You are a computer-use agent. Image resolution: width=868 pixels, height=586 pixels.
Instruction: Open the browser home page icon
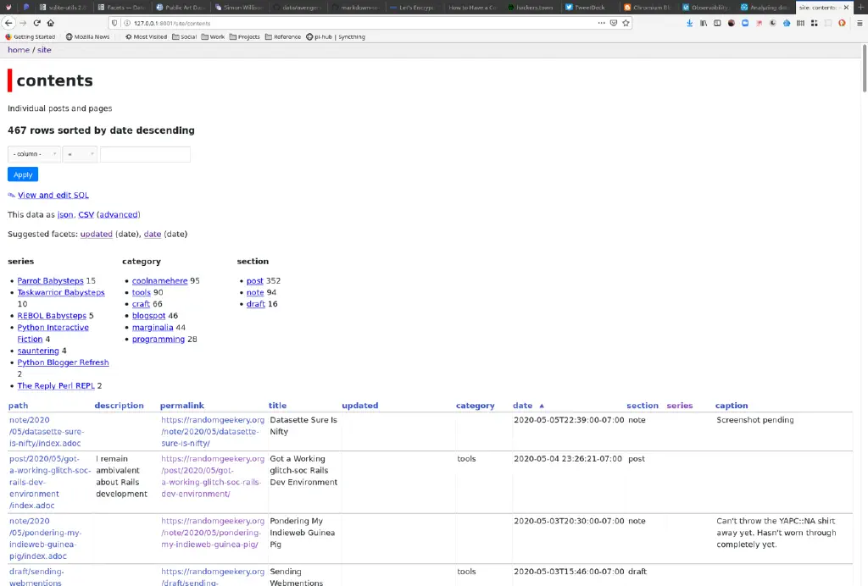click(50, 23)
